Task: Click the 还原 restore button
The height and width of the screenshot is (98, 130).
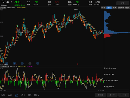Action: point(123,3)
